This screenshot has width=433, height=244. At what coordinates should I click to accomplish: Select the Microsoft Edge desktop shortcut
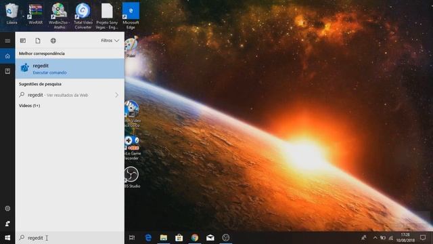131,16
